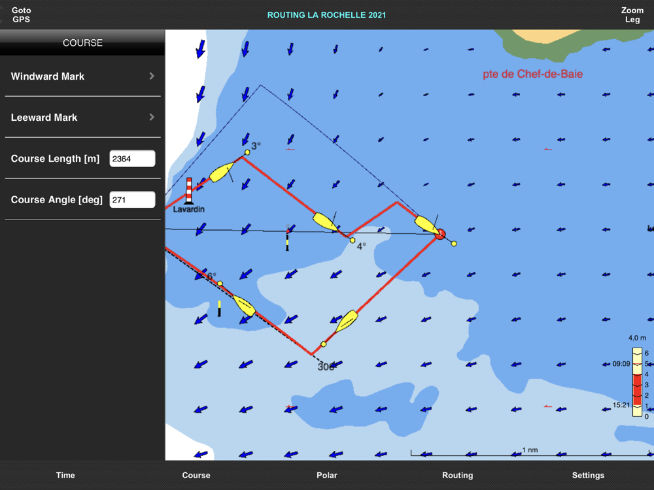Select the yellow boat on the lower-right leg
The height and width of the screenshot is (490, 654).
tap(347, 321)
